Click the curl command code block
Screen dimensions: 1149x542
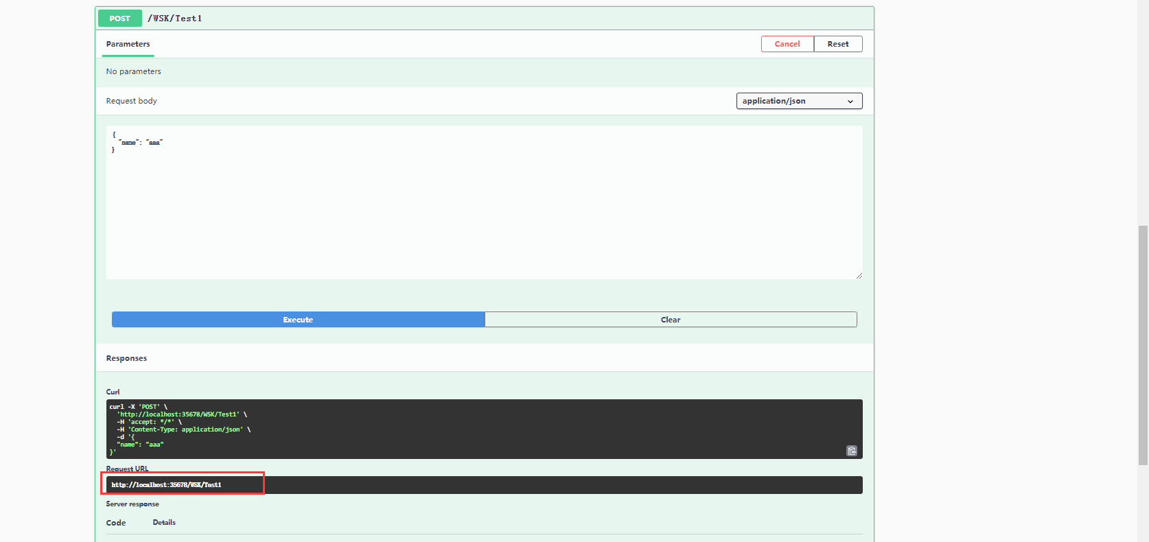point(484,429)
